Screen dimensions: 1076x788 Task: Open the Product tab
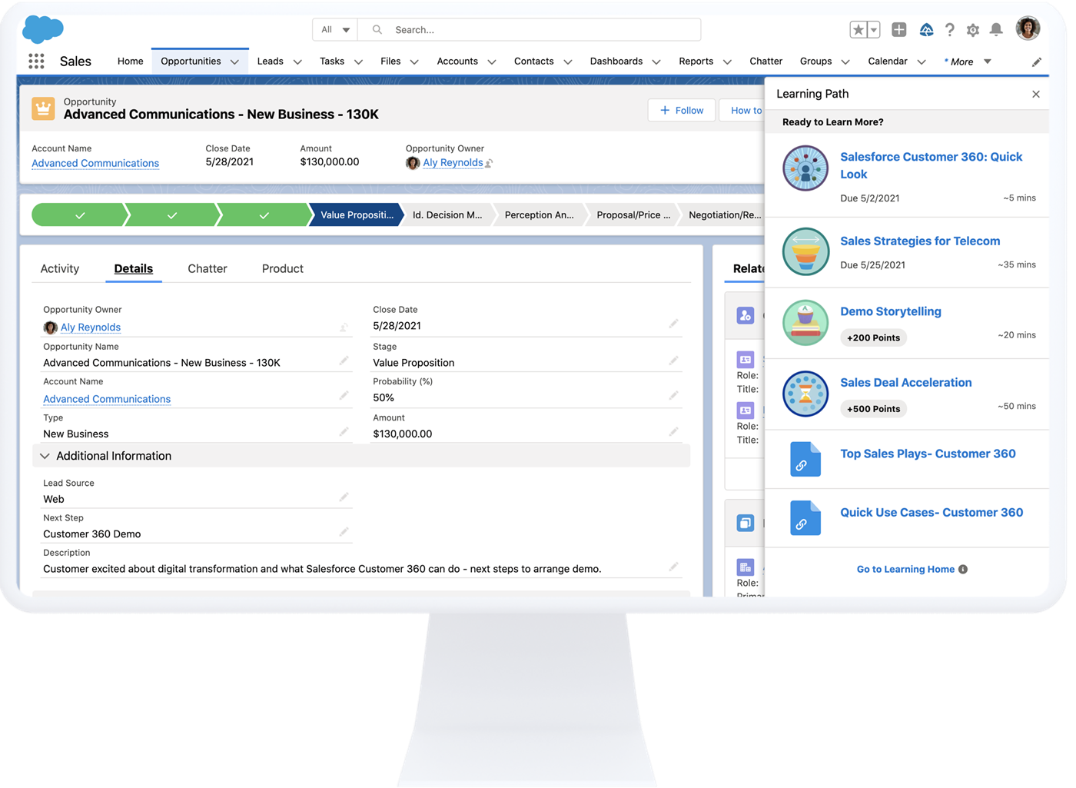click(283, 269)
